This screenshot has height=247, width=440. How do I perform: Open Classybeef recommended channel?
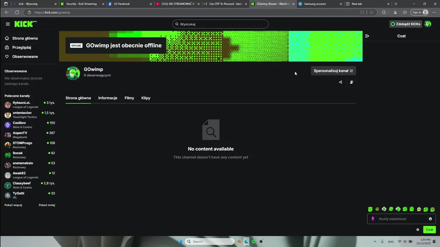point(30,185)
